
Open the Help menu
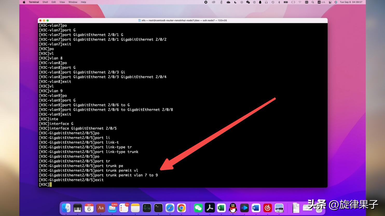84,2
